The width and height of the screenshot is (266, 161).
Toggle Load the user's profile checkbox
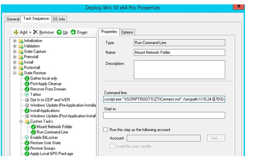(x=112, y=146)
